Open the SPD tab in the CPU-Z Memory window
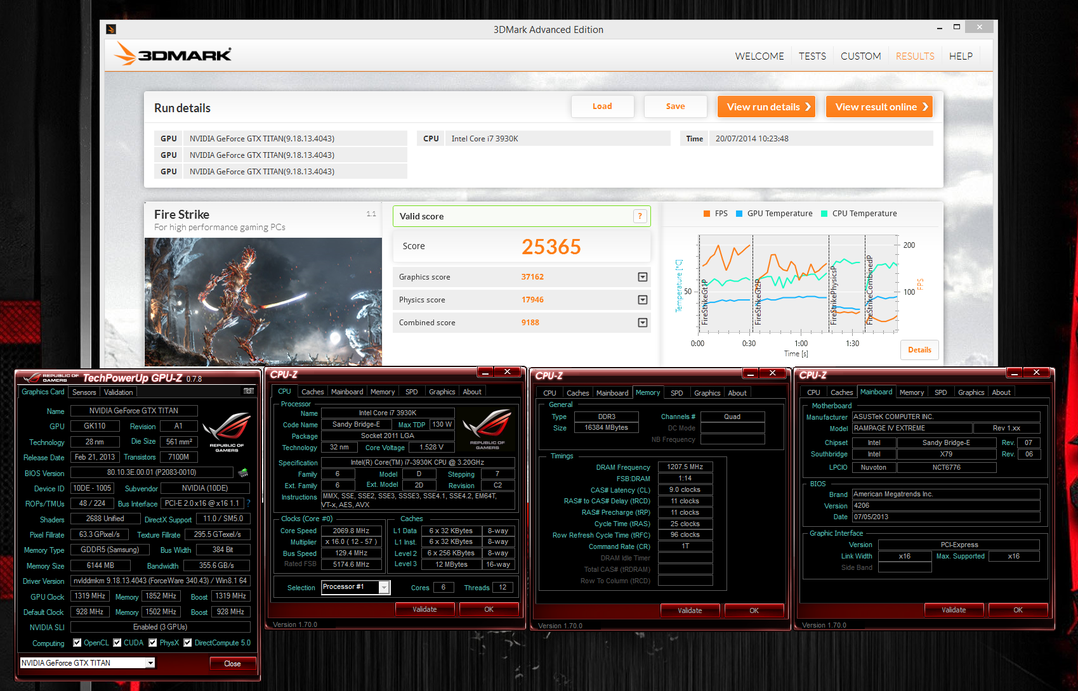Viewport: 1078px width, 691px height. point(677,393)
